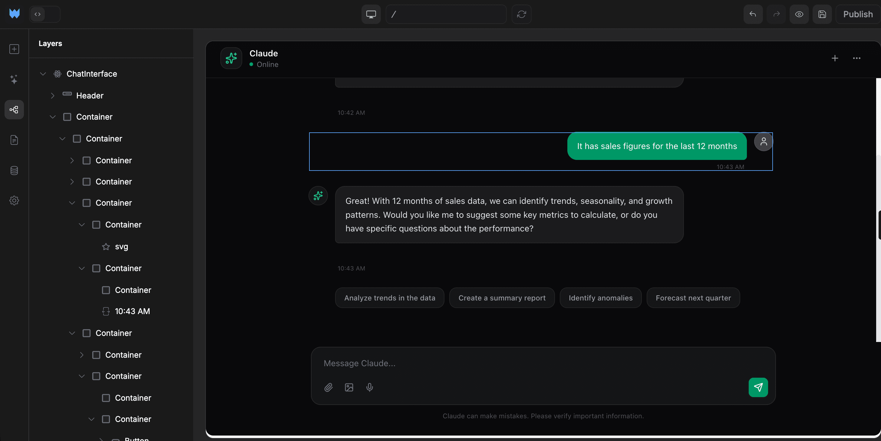
Task: Open the three-dots chat options menu
Action: click(x=857, y=58)
